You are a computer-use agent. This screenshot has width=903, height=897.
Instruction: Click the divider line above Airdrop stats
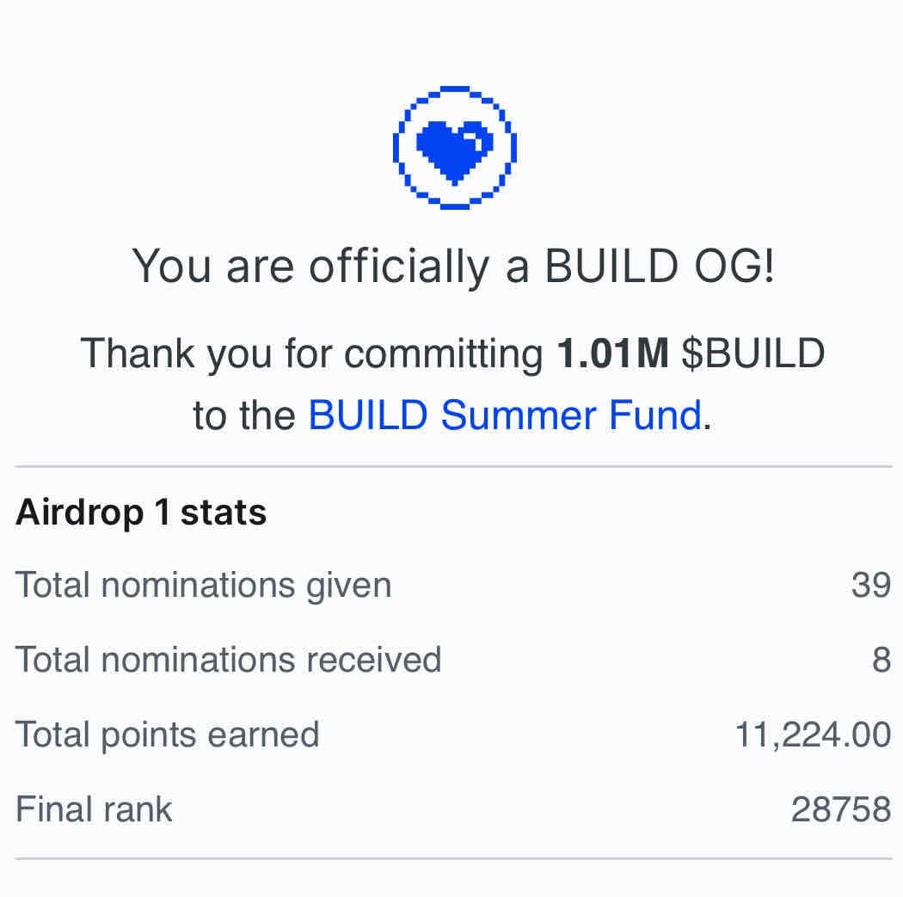click(453, 467)
